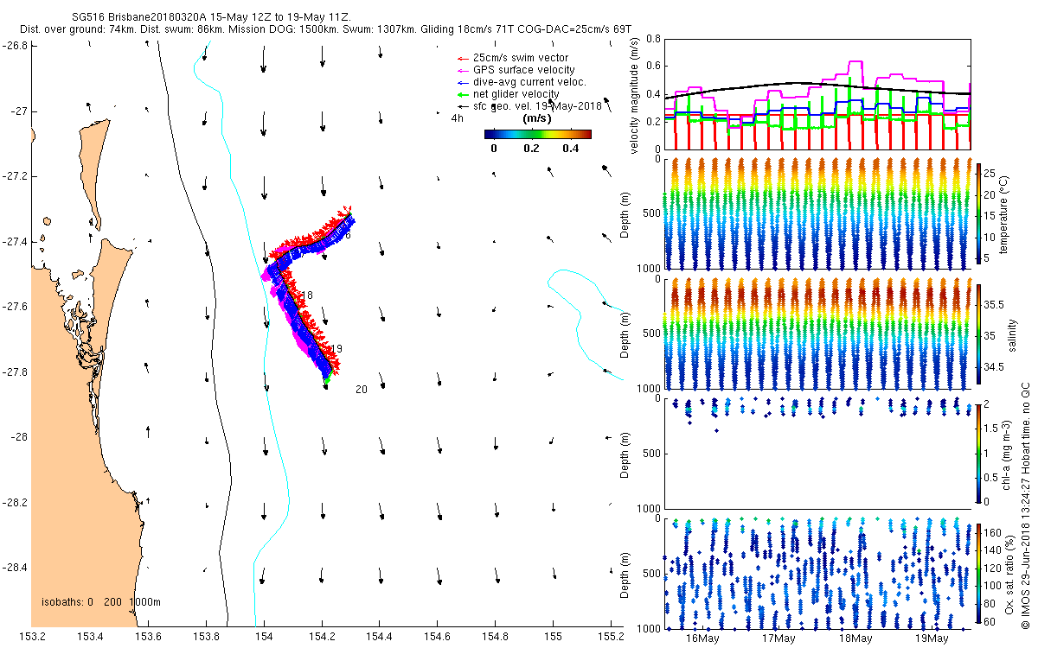Click the '17May' time axis label
Image resolution: width=1038 pixels, height=648 pixels.
[778, 638]
